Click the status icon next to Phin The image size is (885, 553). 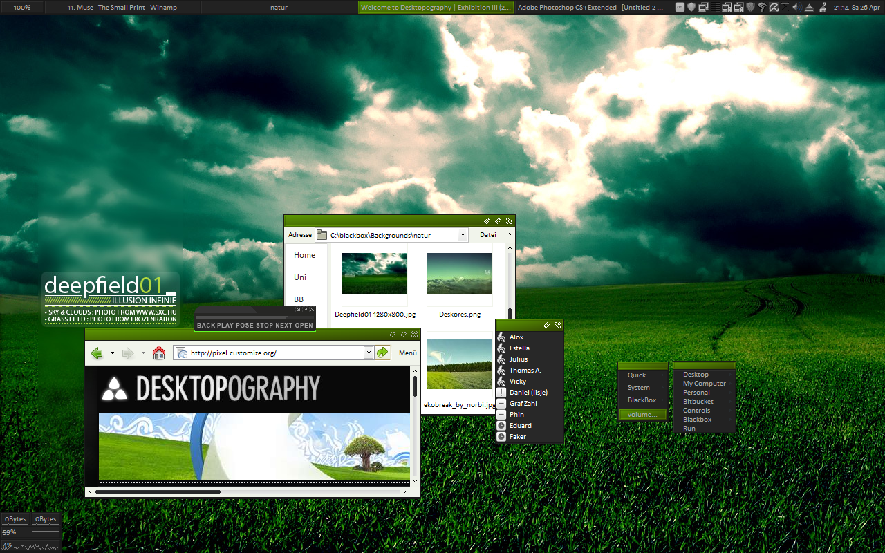tap(501, 415)
